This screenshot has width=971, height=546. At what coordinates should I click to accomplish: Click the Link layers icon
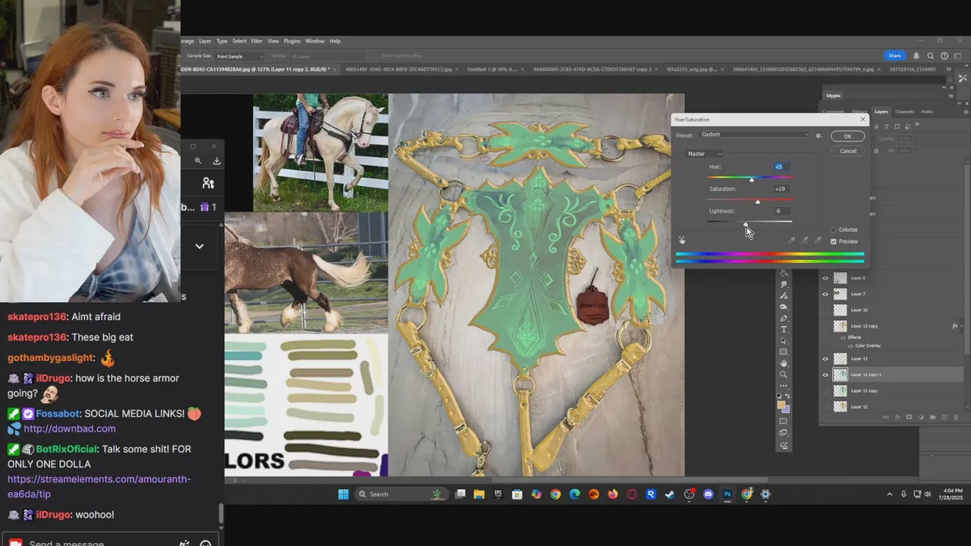(885, 417)
